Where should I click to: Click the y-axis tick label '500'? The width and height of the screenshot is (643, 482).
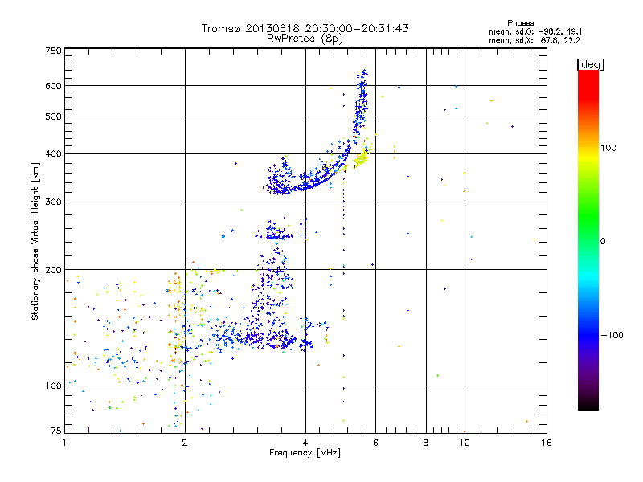(x=53, y=116)
